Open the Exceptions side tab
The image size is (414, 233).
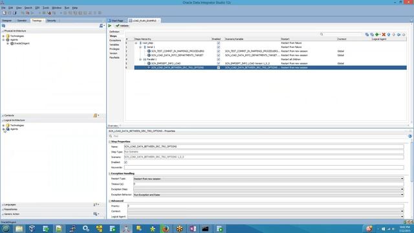pos(115,40)
